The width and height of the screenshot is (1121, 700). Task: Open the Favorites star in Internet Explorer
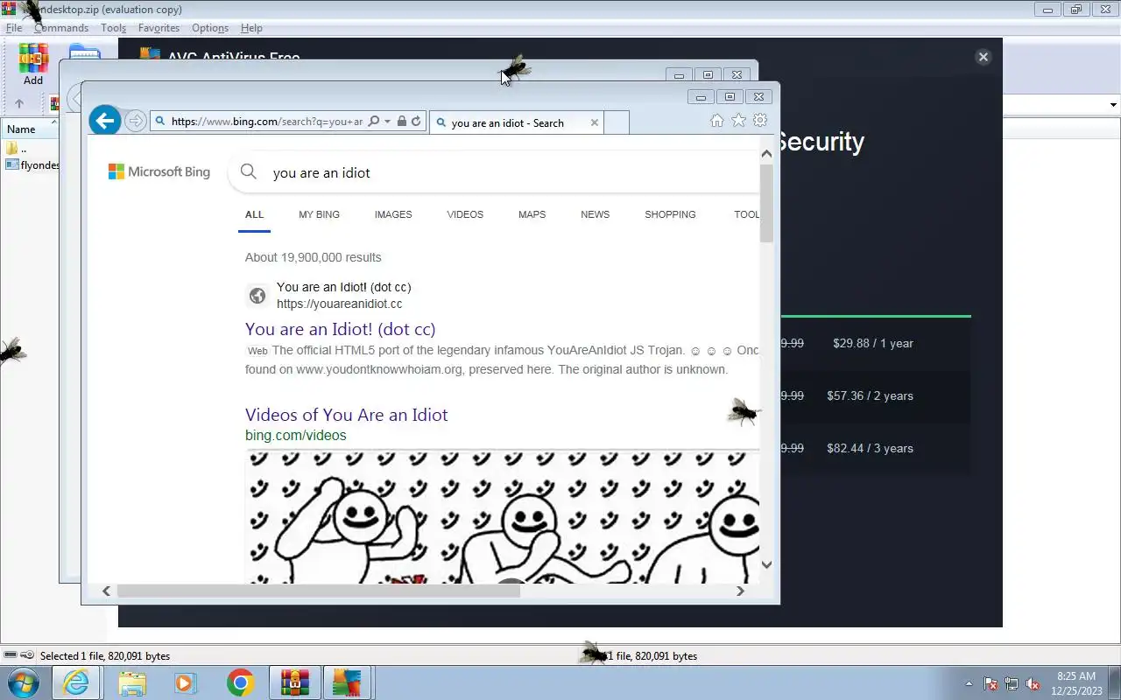[738, 121]
